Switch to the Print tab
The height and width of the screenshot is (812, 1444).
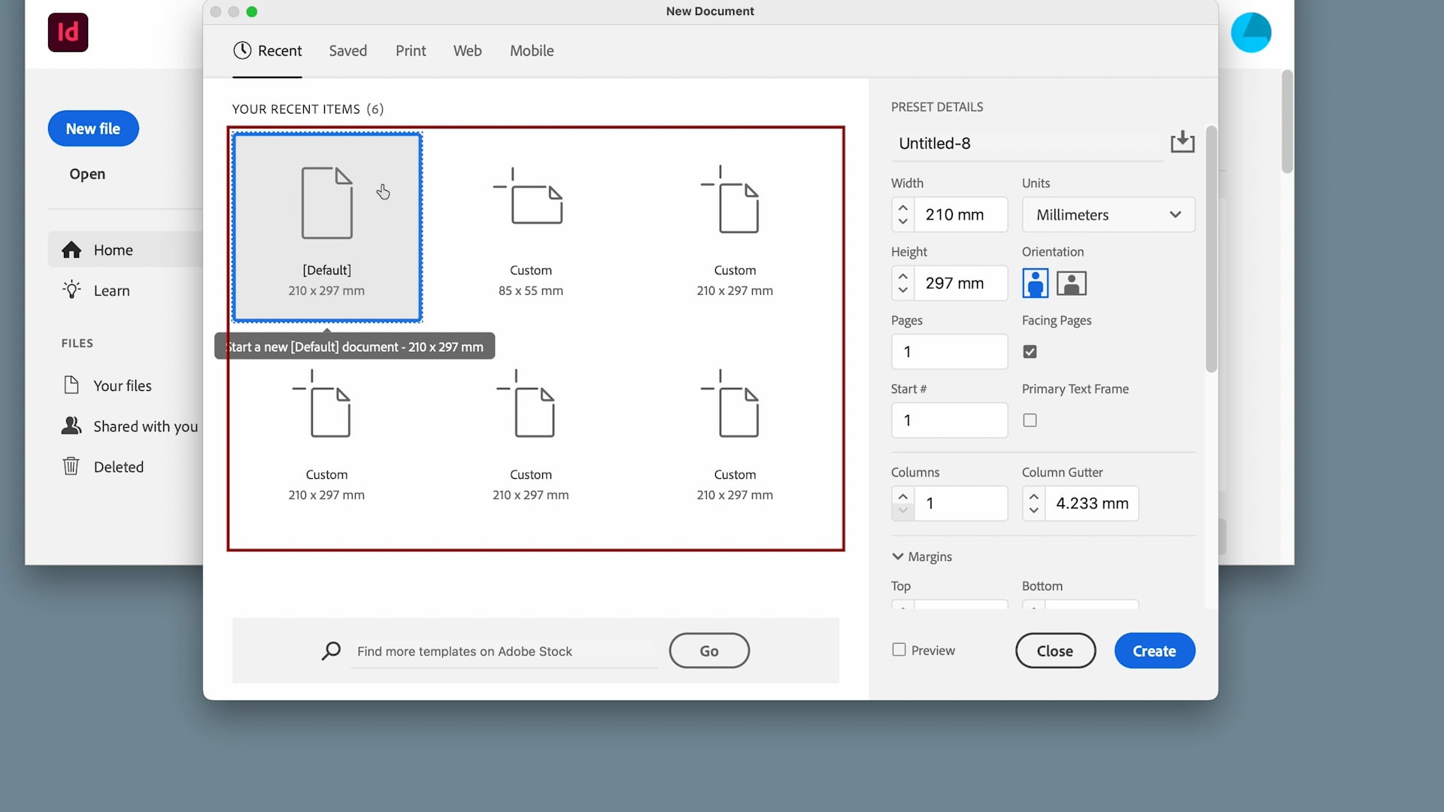click(410, 50)
